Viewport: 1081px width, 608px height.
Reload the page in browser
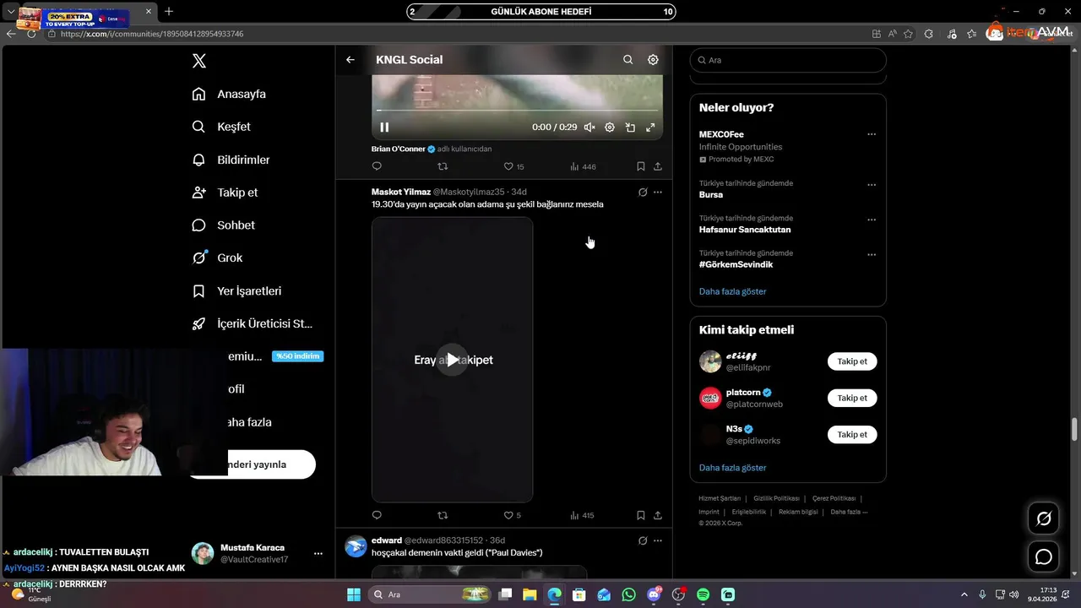tap(31, 34)
